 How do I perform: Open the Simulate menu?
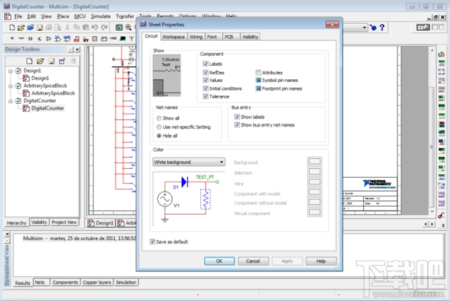pos(101,15)
